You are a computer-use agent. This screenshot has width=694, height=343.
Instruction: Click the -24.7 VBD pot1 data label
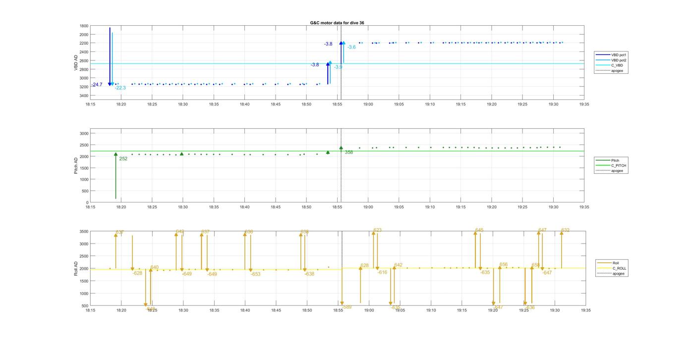click(97, 85)
